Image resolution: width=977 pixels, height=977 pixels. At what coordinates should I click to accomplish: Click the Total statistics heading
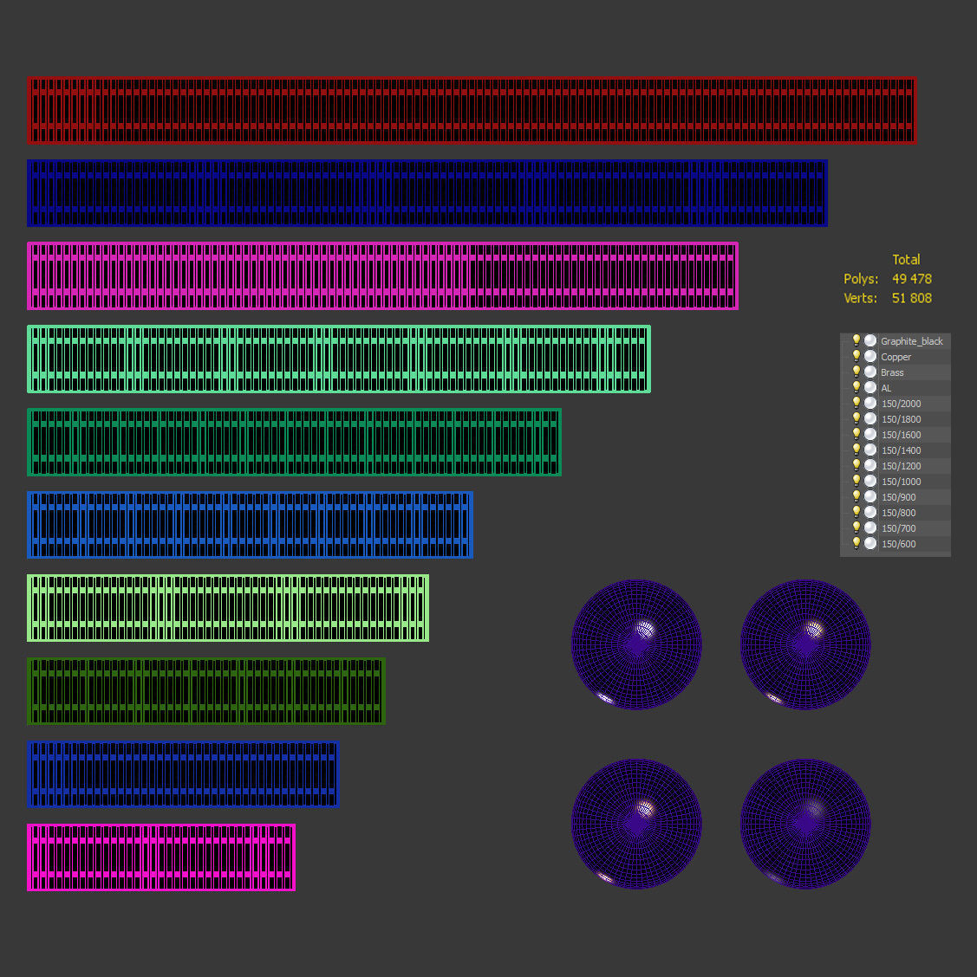tap(906, 260)
